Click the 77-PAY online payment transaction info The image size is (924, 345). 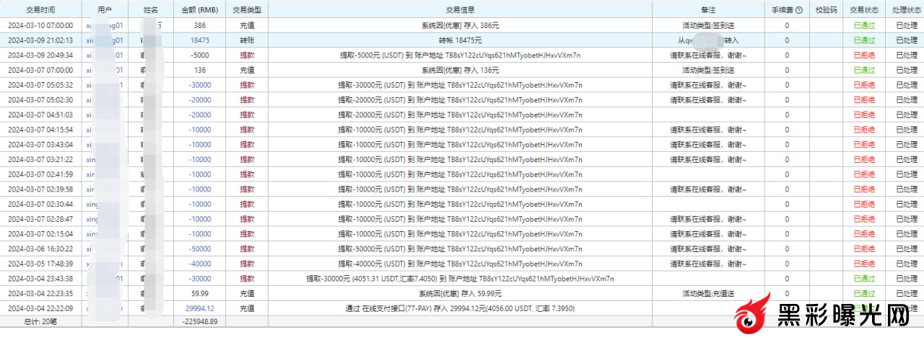(460, 308)
